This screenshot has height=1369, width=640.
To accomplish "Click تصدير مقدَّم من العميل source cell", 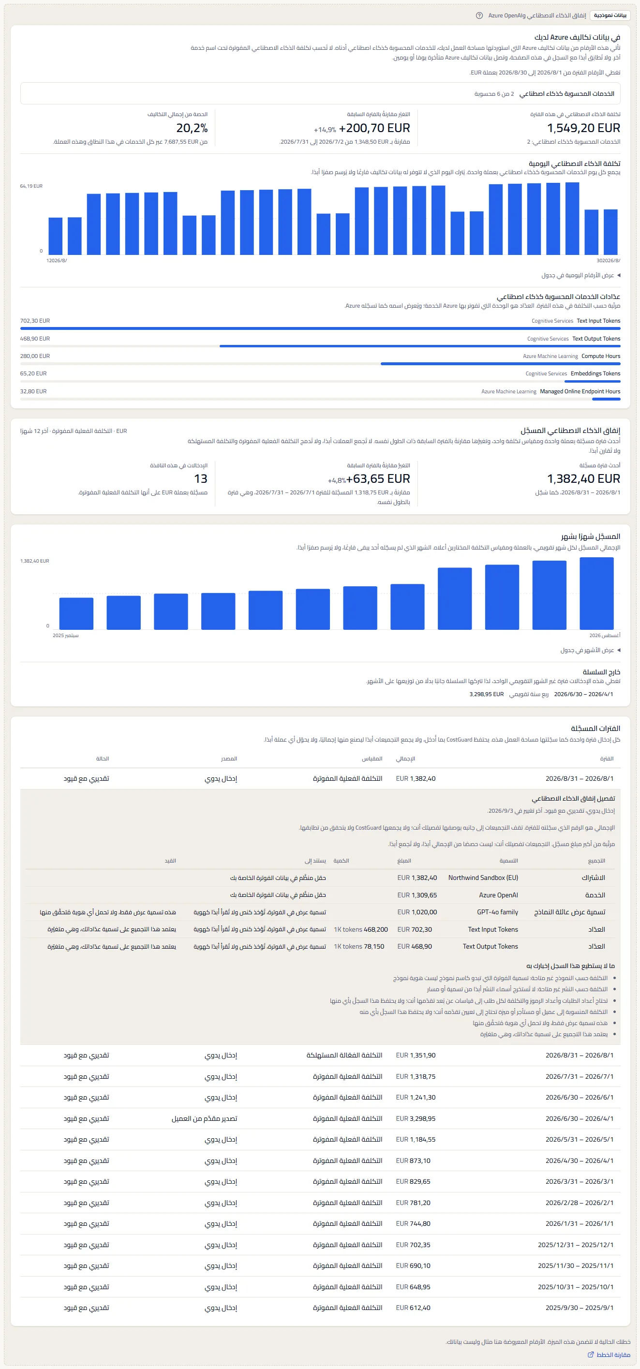I will (204, 1119).
